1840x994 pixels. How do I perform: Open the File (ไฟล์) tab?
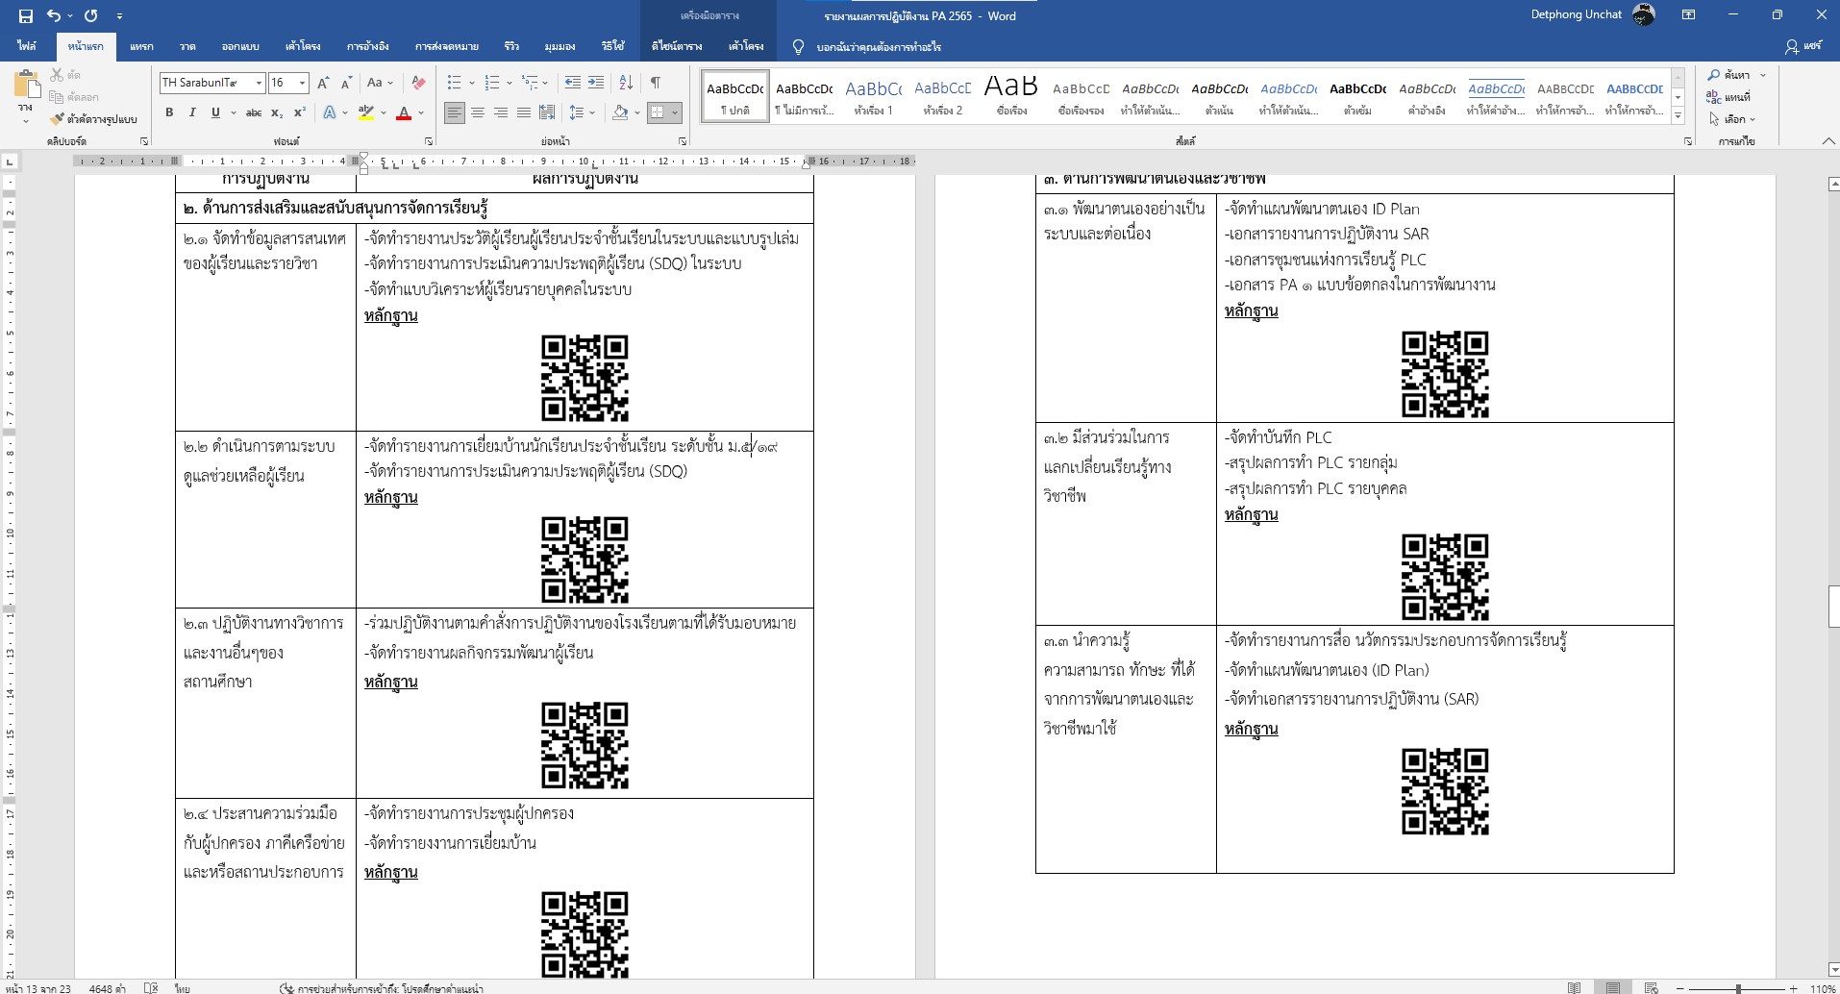click(27, 46)
